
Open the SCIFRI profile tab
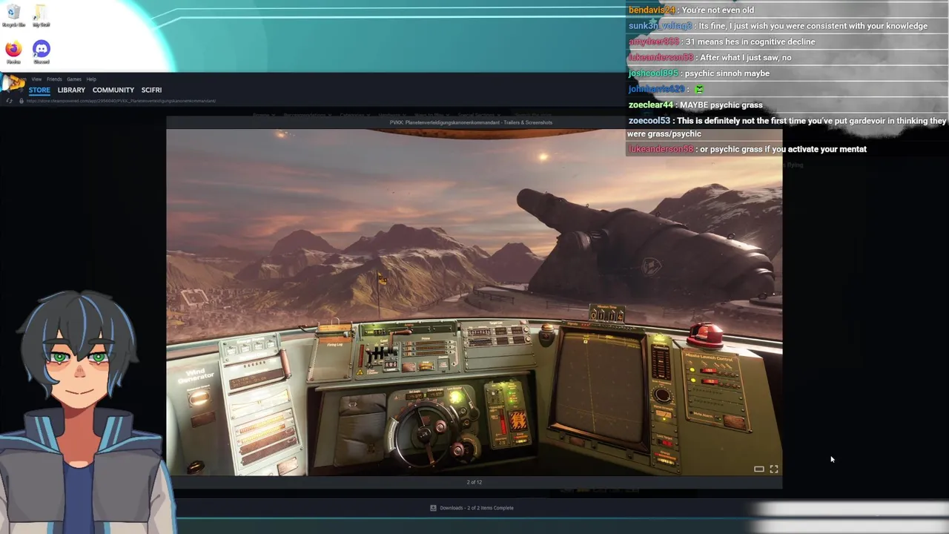pyautogui.click(x=151, y=90)
